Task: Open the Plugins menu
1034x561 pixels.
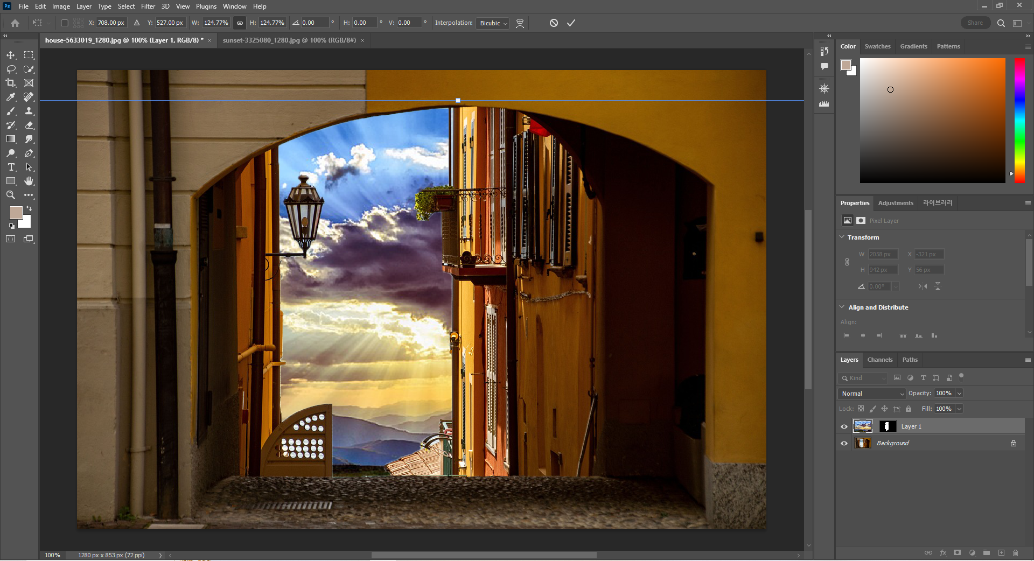Action: (206, 6)
